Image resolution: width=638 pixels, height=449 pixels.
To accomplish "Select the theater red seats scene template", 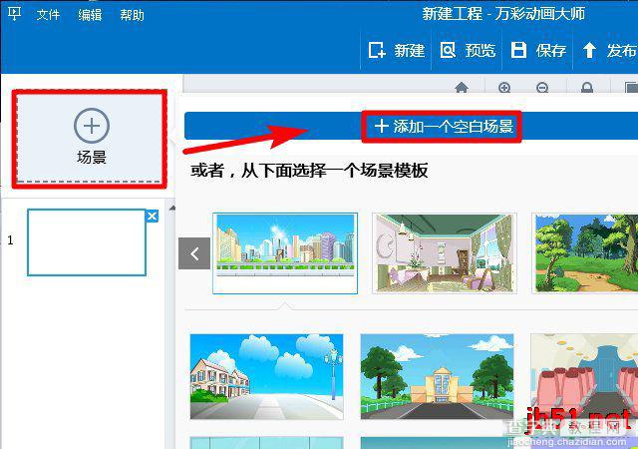I will pyautogui.click(x=584, y=376).
